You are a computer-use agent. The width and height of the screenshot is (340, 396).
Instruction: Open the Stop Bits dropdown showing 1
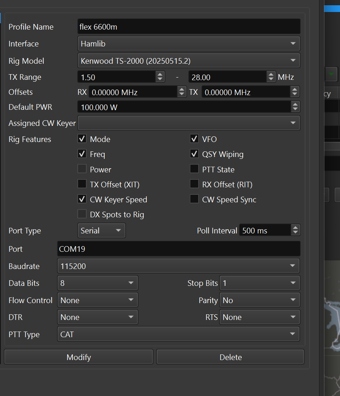[260, 283]
